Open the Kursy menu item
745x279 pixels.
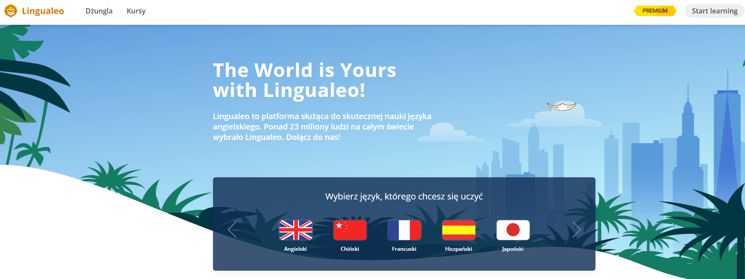[x=136, y=11]
